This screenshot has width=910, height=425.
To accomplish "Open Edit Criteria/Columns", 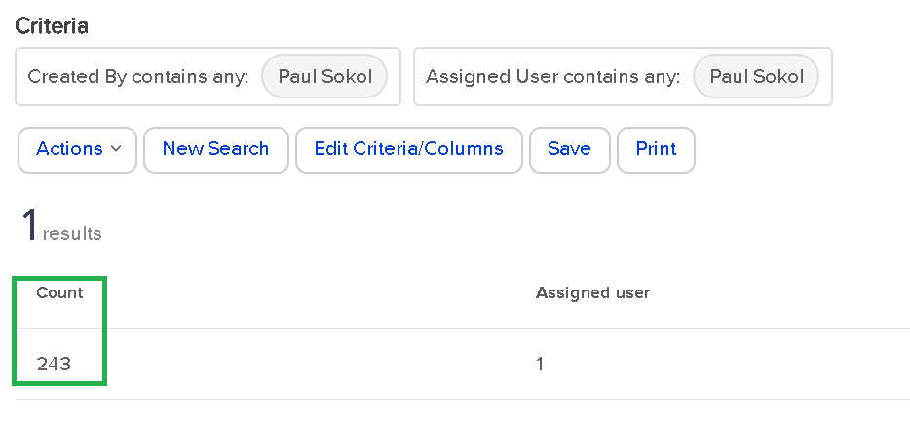I will pos(408,149).
